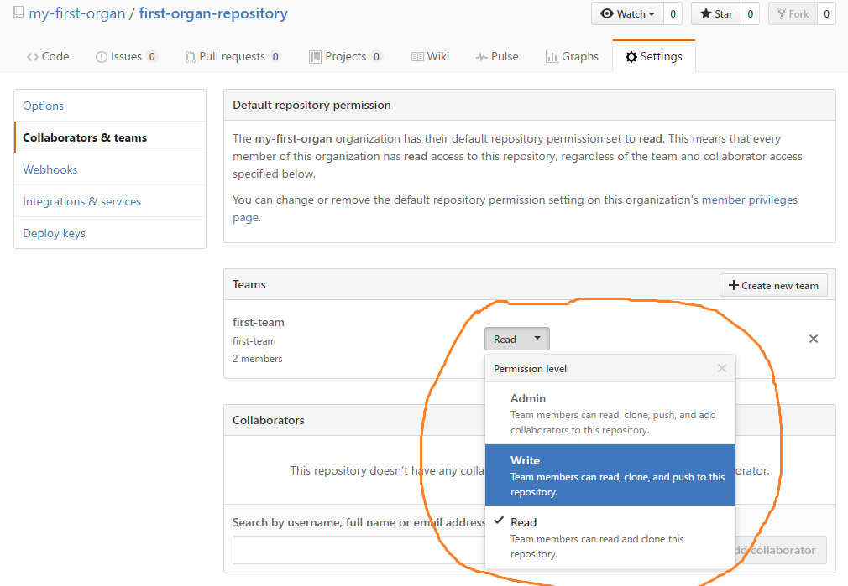Viewport: 848px width, 586px height.
Task: Click the Issues exclamation icon
Action: coord(101,57)
